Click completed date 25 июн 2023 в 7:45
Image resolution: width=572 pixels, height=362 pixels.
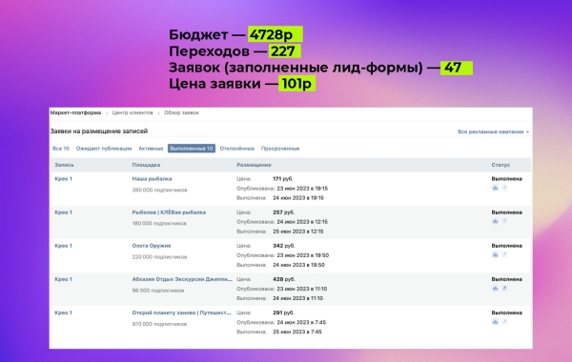click(x=297, y=332)
